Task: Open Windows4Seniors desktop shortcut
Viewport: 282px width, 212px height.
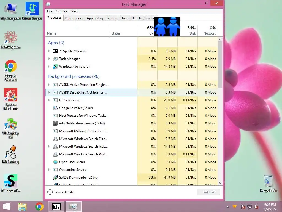Action: coord(11,183)
